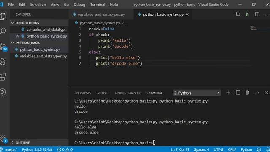Click python_basic_syntex.py in breadcrumb
270x152 pixels.
(100, 23)
